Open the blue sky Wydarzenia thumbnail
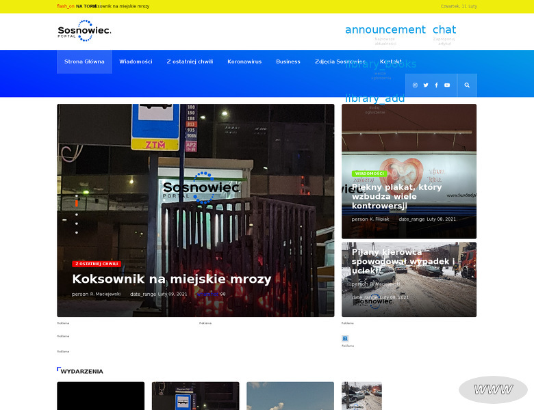Viewport: 534px width, 410px height. point(290,396)
